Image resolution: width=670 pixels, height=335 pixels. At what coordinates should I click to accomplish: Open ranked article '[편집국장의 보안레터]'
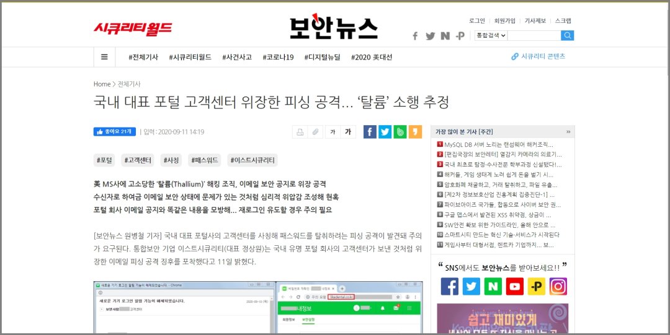coord(502,154)
